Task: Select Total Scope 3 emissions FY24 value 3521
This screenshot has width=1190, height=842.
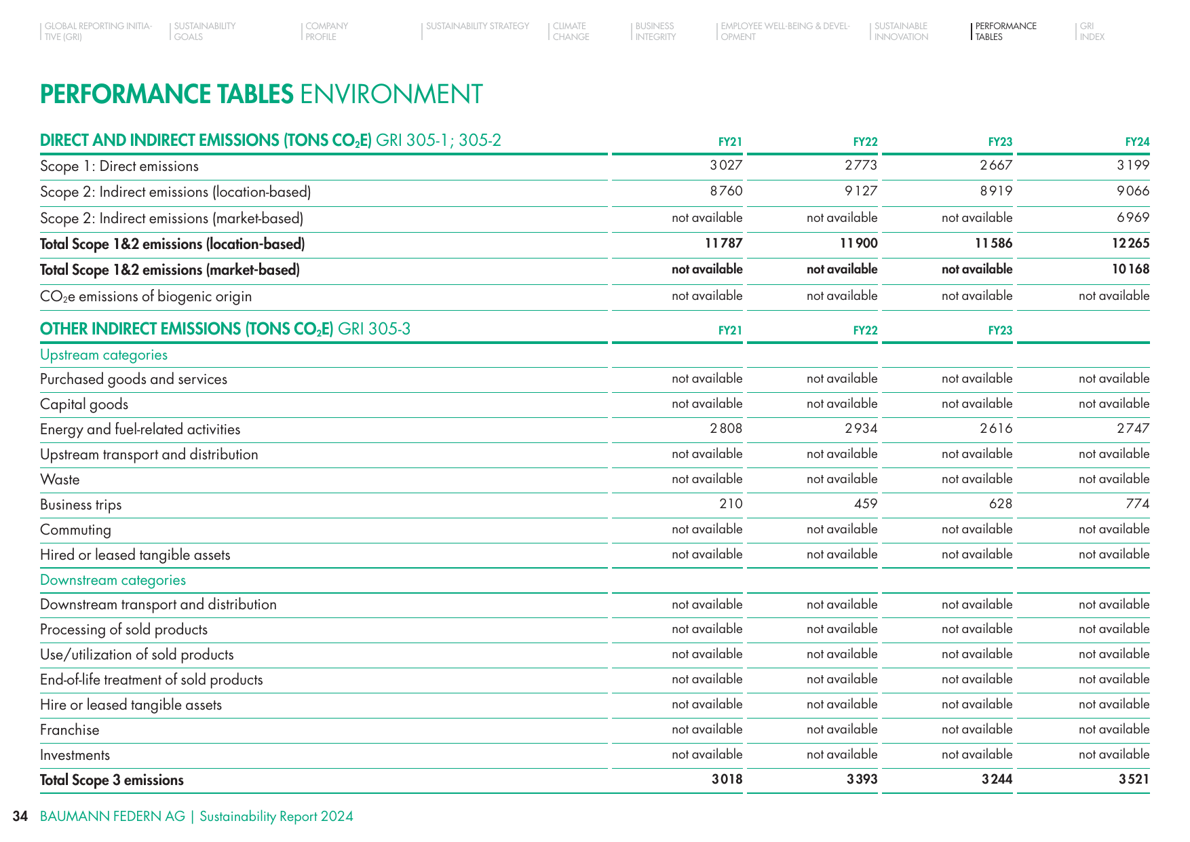Action: click(1134, 780)
